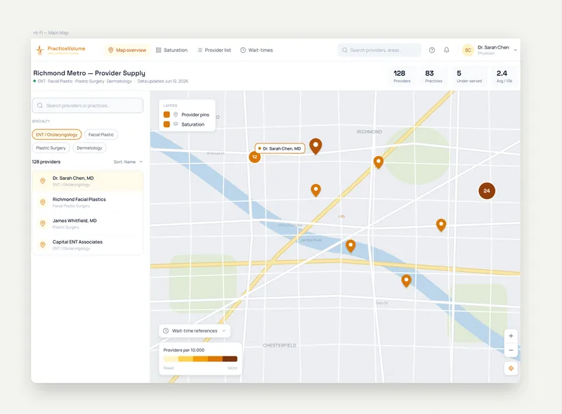Toggle the Dermatology specialty chip
Image resolution: width=562 pixels, height=414 pixels.
[x=90, y=148]
